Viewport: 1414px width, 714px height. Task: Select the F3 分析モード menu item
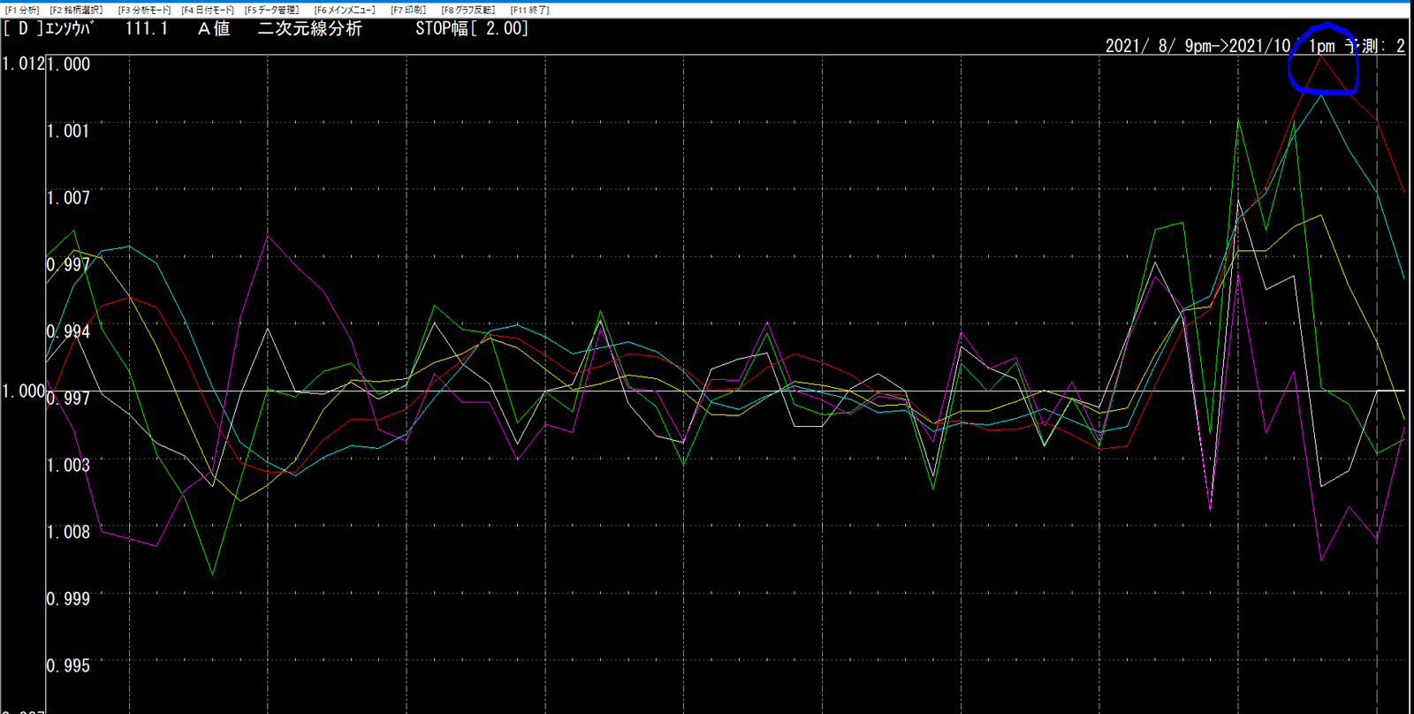pyautogui.click(x=145, y=10)
